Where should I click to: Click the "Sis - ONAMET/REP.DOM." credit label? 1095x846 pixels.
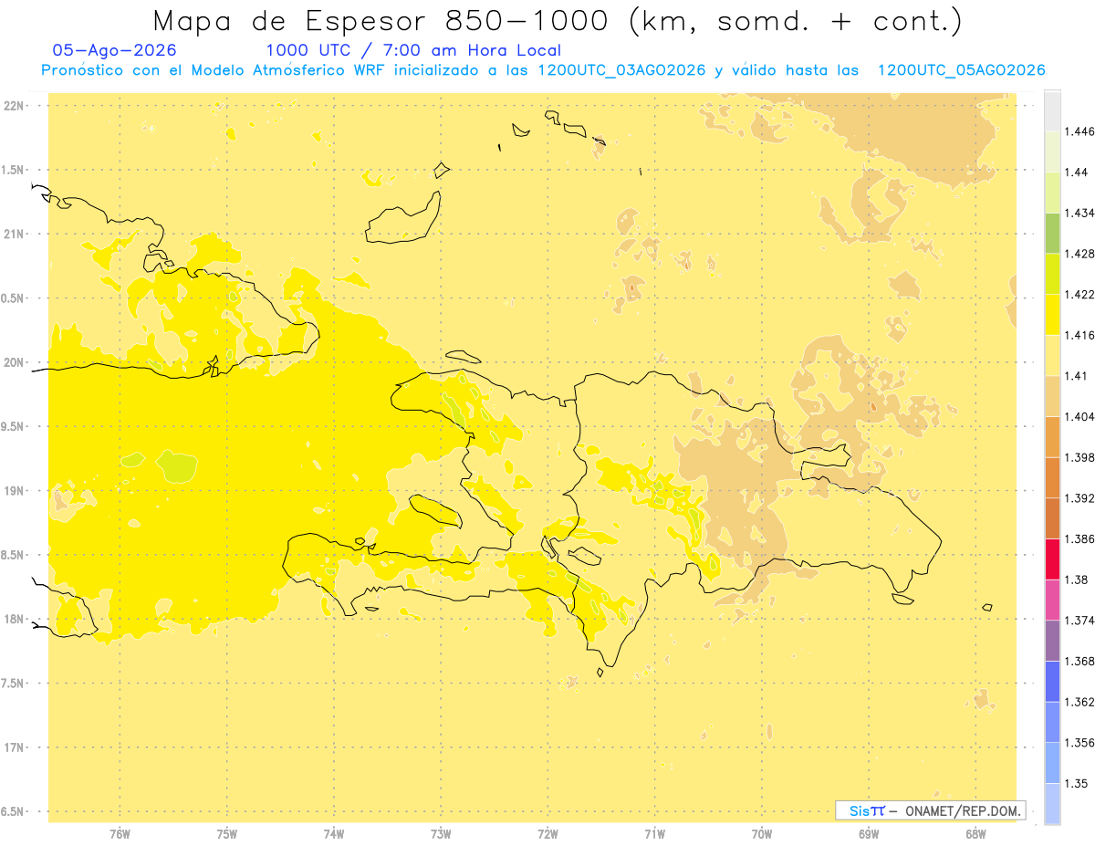pyautogui.click(x=931, y=810)
